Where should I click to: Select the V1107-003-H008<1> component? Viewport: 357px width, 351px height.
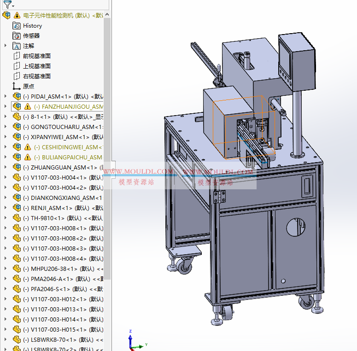point(63,228)
